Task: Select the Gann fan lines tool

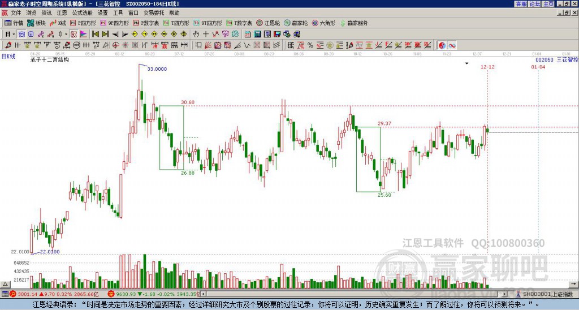Action: 208,45
